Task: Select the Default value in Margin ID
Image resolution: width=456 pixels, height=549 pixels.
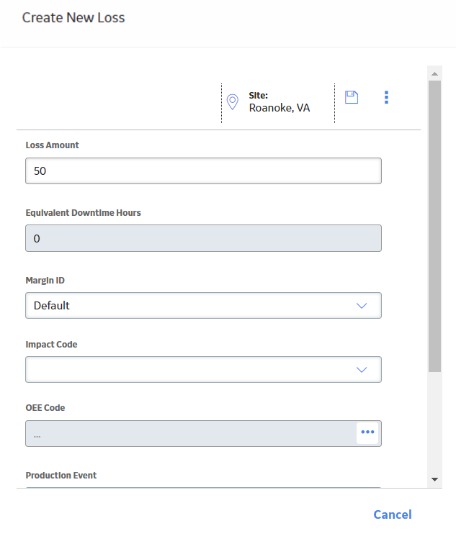Action: (52, 306)
